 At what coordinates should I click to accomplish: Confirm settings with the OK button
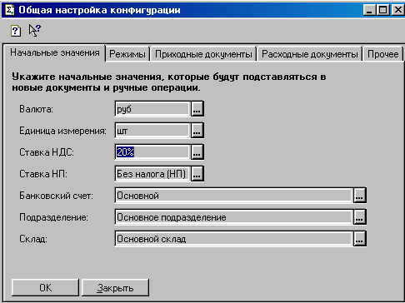[x=45, y=287]
